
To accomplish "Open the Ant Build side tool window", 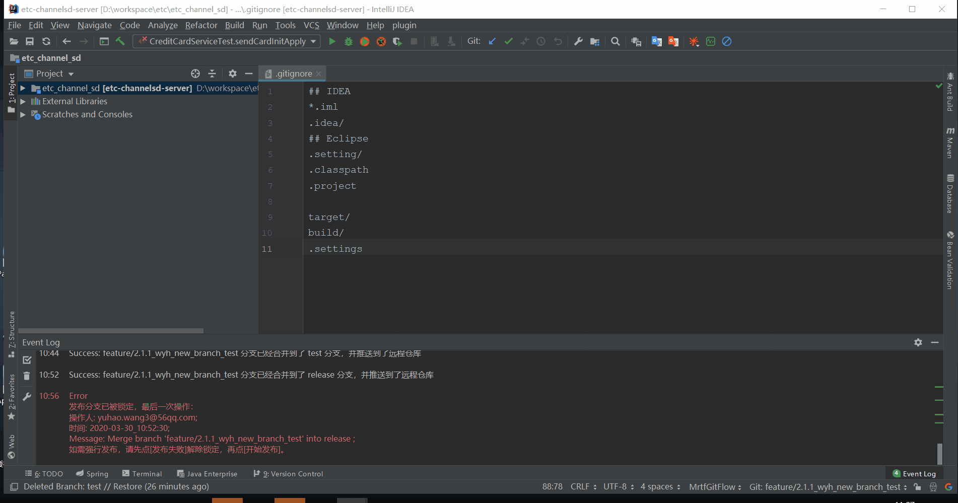I will tap(950, 92).
